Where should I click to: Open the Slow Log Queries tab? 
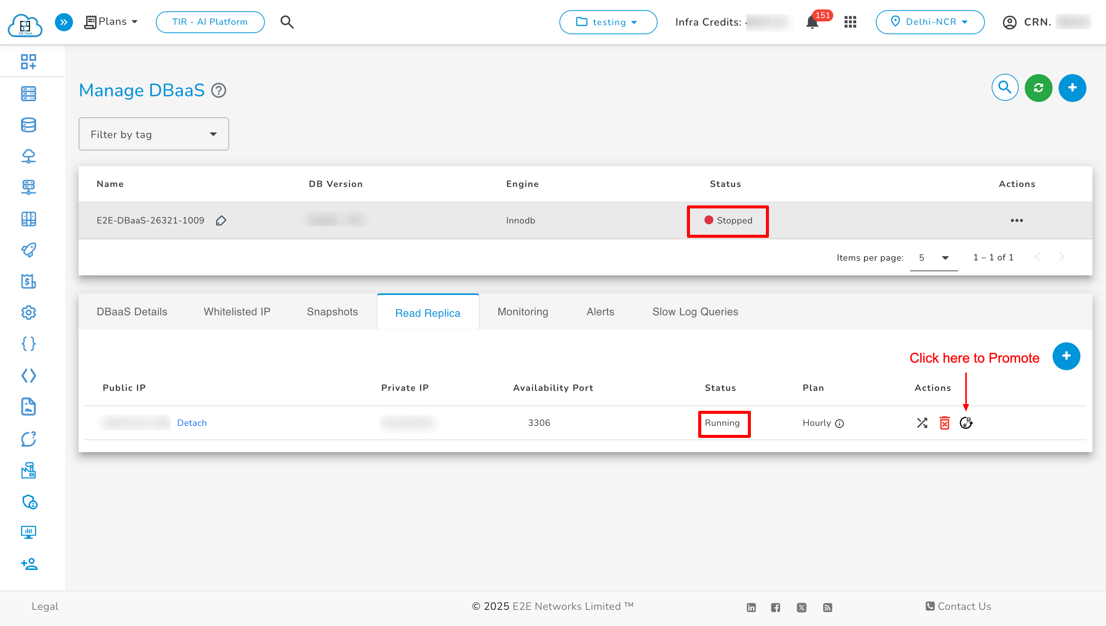pyautogui.click(x=694, y=312)
